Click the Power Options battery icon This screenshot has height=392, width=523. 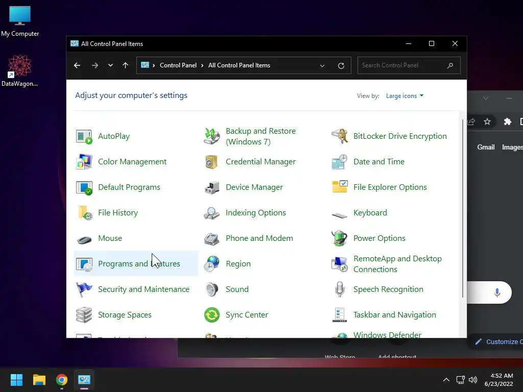tap(340, 238)
